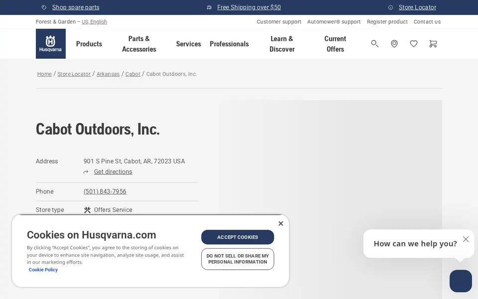Open the chat widget button
478x299 pixels.
(461, 281)
